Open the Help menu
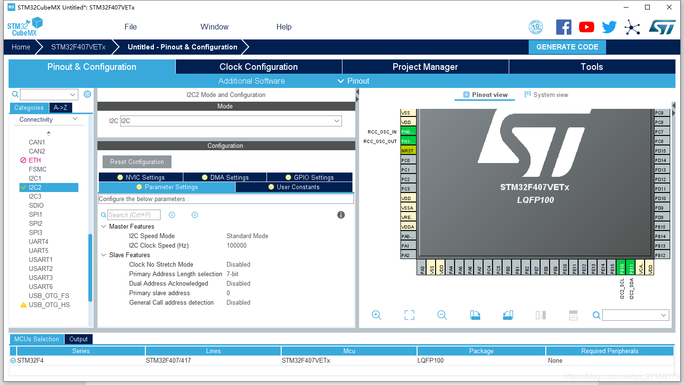Screen dimensions: 684x385 click(284, 27)
